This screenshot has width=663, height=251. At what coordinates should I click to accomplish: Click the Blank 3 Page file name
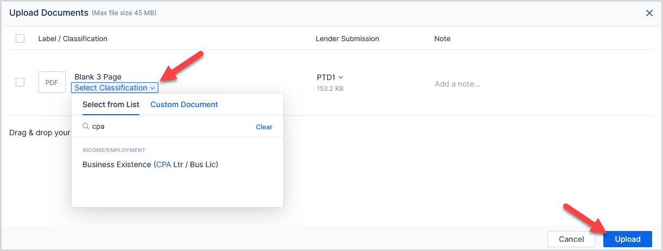coord(98,77)
